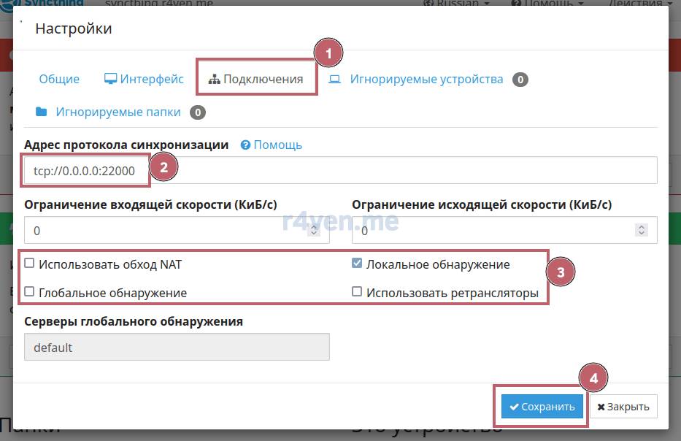Screen dimensions: 681x441
Task: Click the incoming speed limit spinner arrows
Action: coord(314,230)
